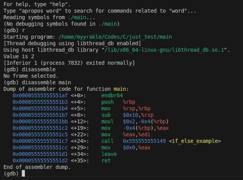Click the yellow 'main' function name

pos(120,89)
